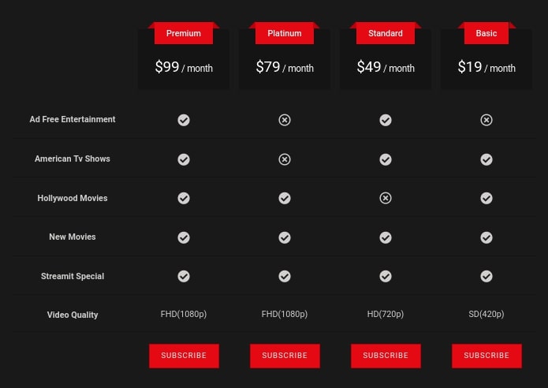Click Platinum plan Ad Free Entertainment cross icon
The image size is (548, 388).
pyautogui.click(x=285, y=120)
